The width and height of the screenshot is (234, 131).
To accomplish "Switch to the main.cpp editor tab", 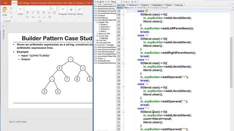I will 179,5.
